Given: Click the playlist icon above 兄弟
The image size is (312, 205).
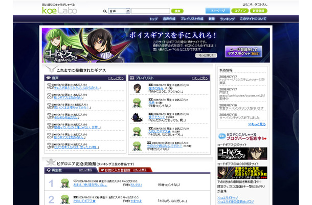Looking at the screenshot, I should (150, 99).
